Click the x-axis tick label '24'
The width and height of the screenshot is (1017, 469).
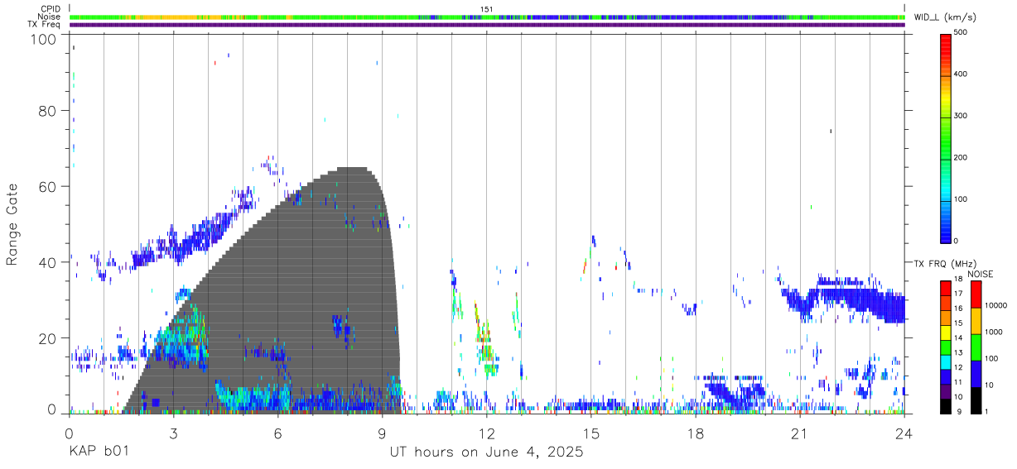[904, 433]
